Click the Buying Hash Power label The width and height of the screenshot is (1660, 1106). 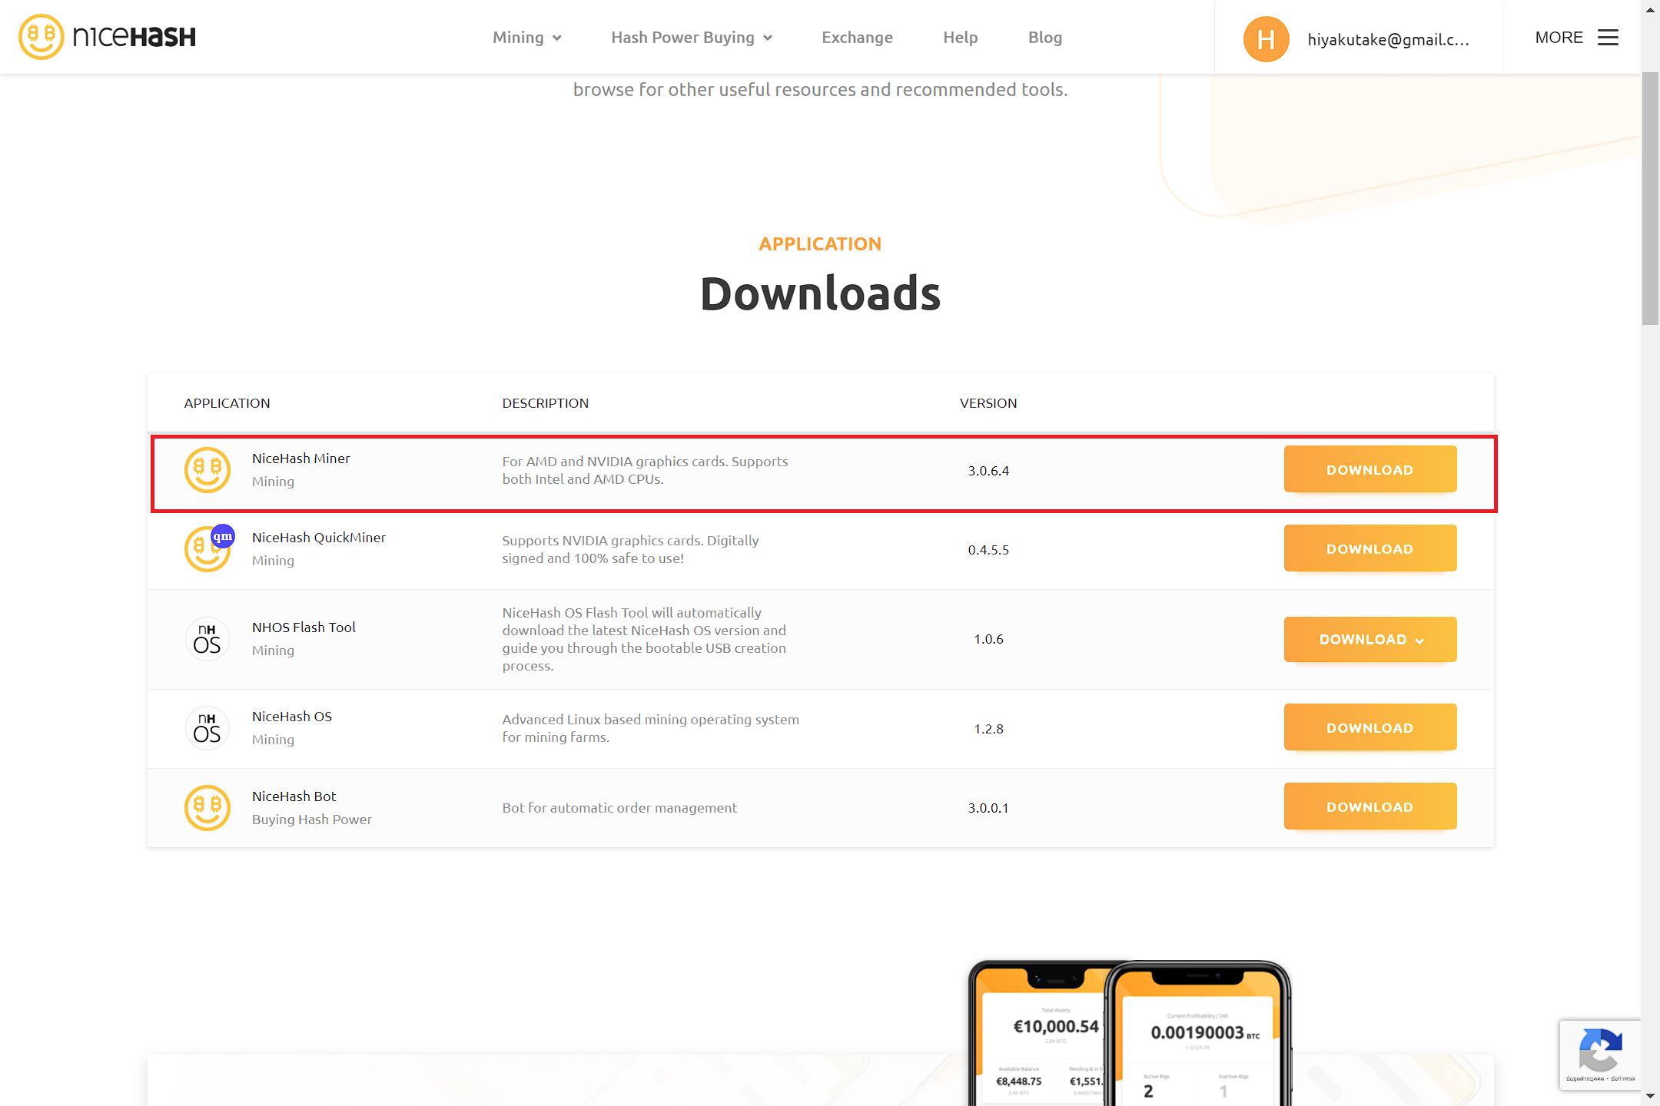pos(312,820)
